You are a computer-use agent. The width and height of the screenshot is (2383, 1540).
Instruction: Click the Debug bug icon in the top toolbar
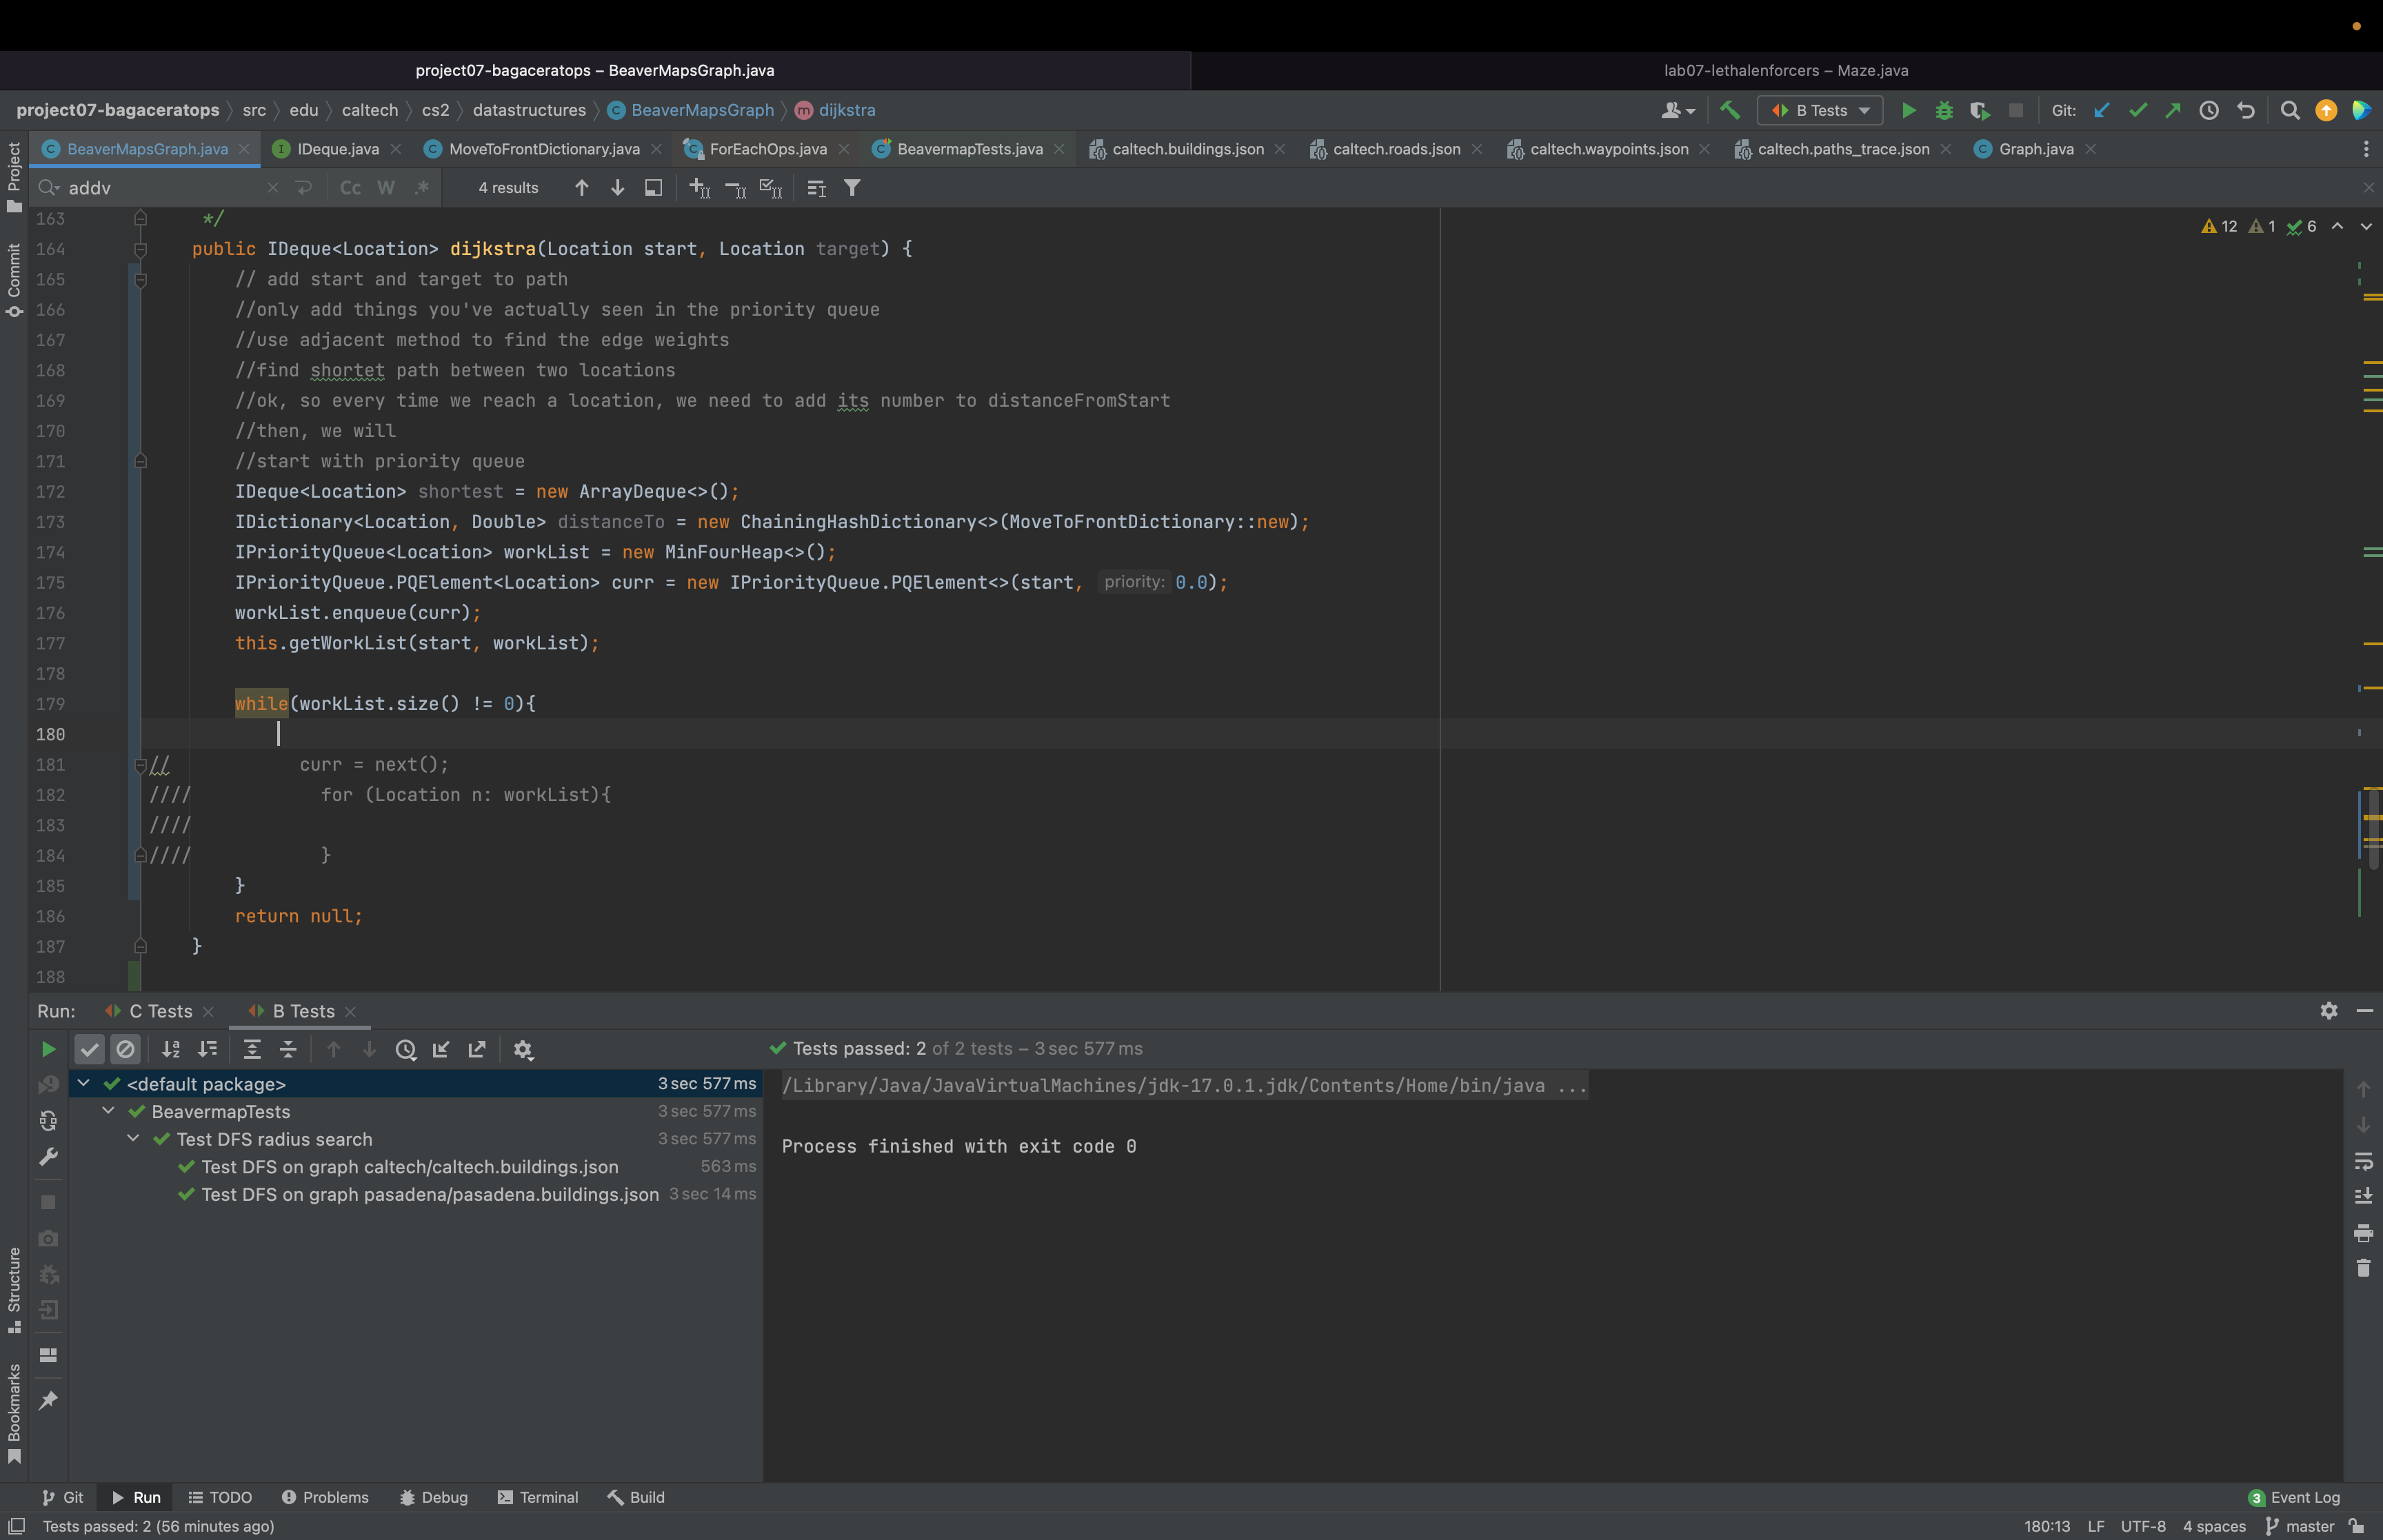pyautogui.click(x=1943, y=110)
